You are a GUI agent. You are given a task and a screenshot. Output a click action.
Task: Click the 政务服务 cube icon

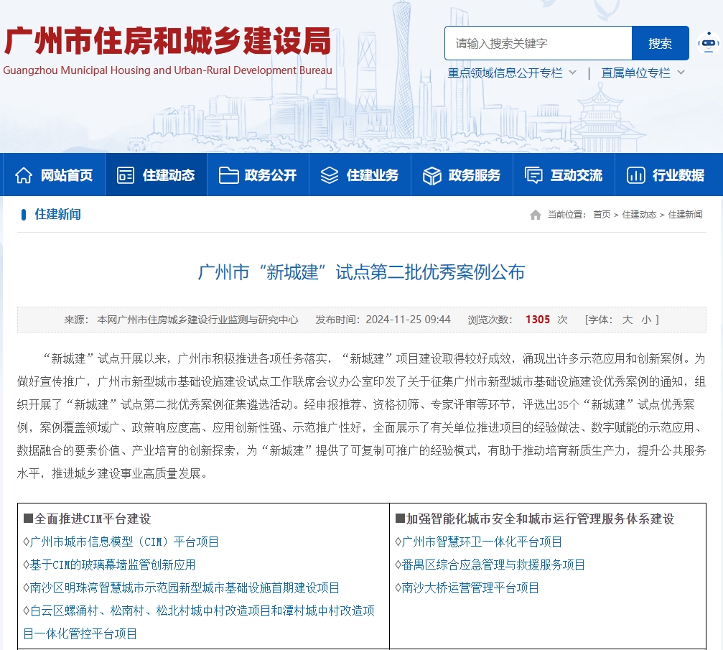pyautogui.click(x=432, y=174)
